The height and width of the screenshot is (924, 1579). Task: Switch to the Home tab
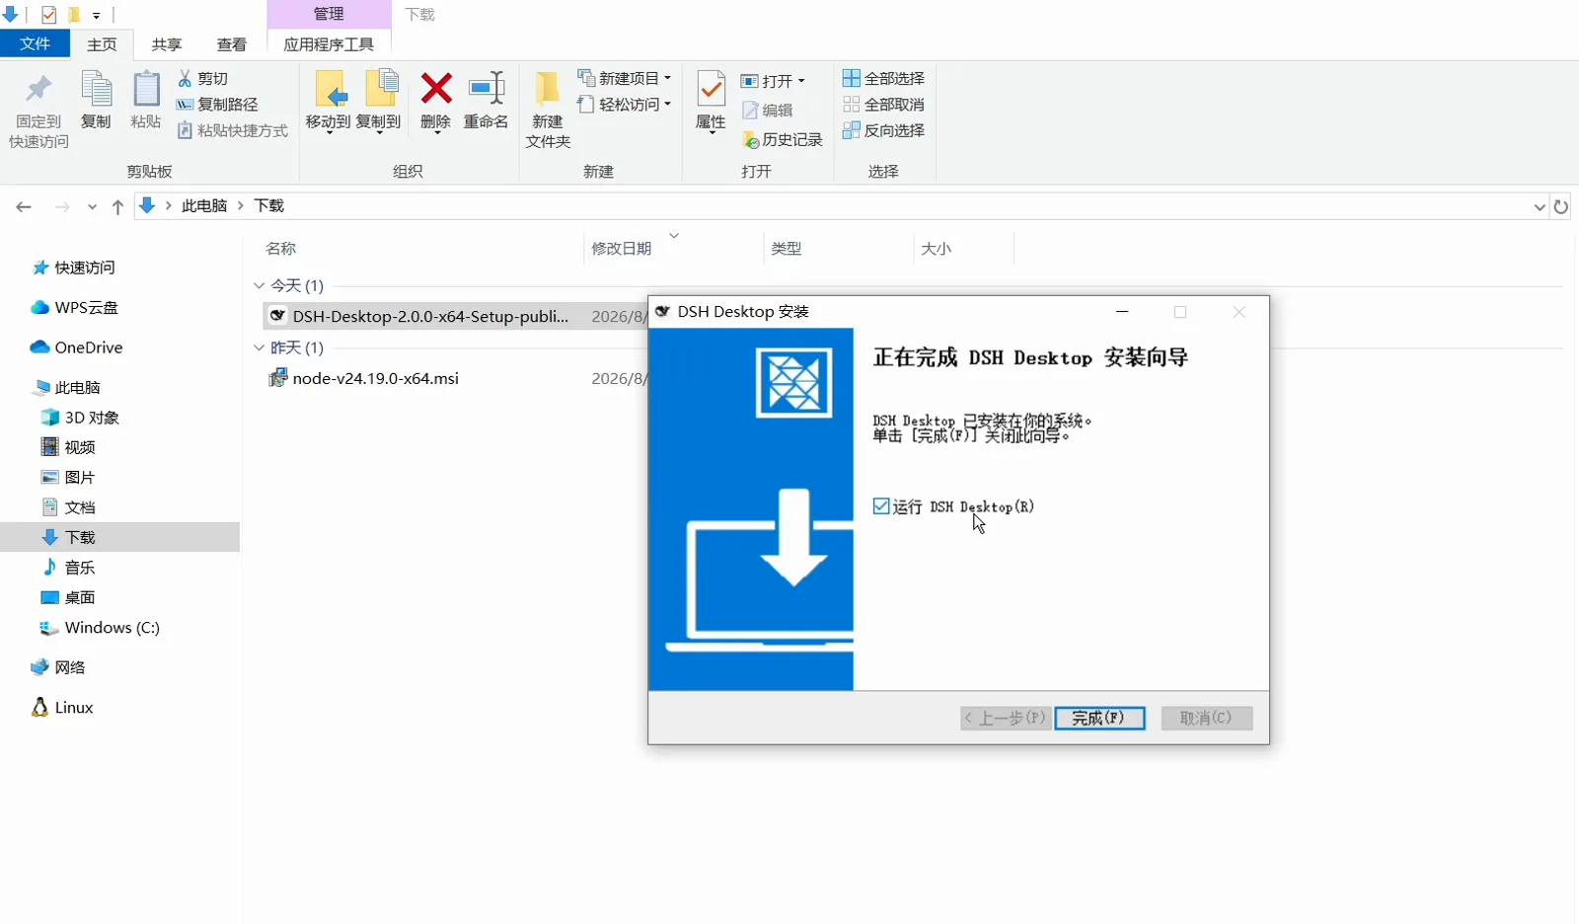(102, 44)
